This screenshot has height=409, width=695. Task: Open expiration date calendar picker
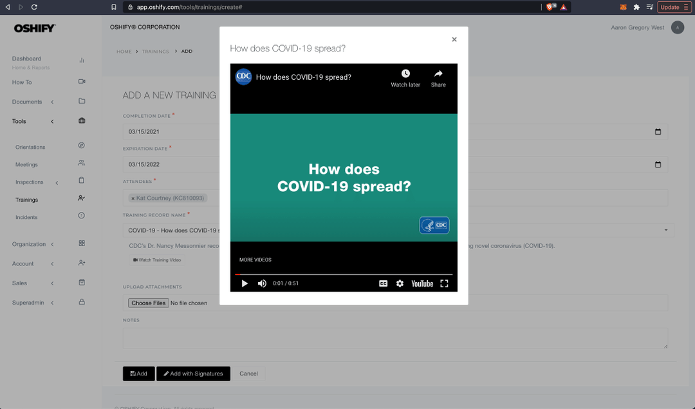658,165
